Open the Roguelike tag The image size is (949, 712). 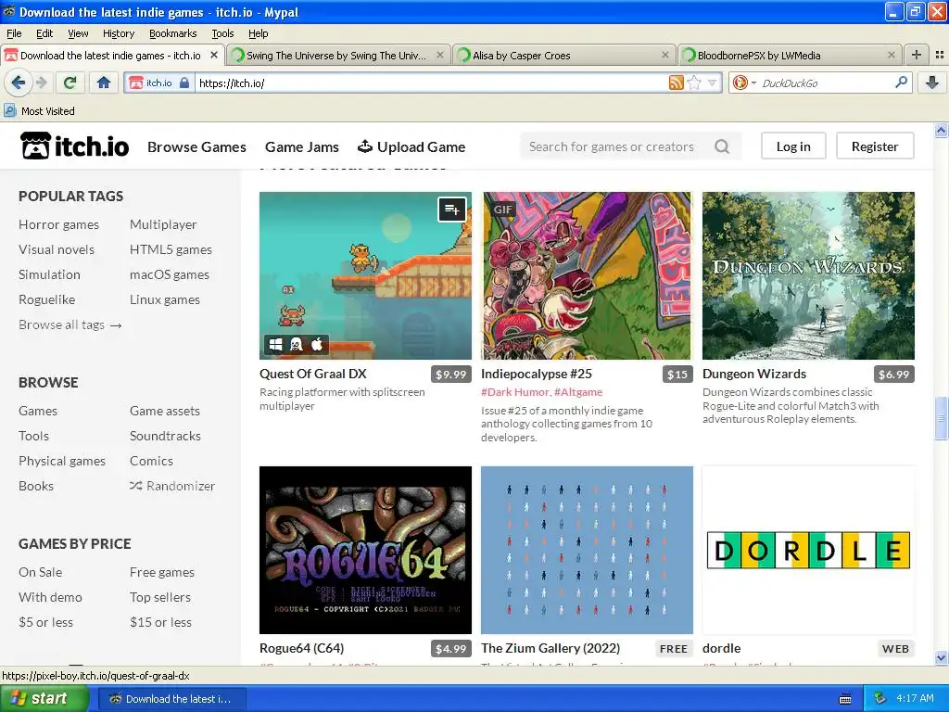(x=46, y=299)
